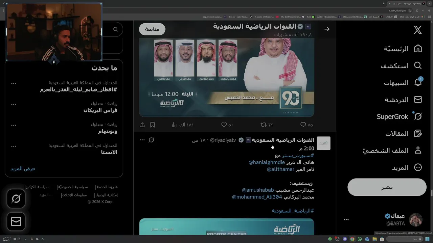
Task: Click the search magnifier icon
Action: [116, 29]
